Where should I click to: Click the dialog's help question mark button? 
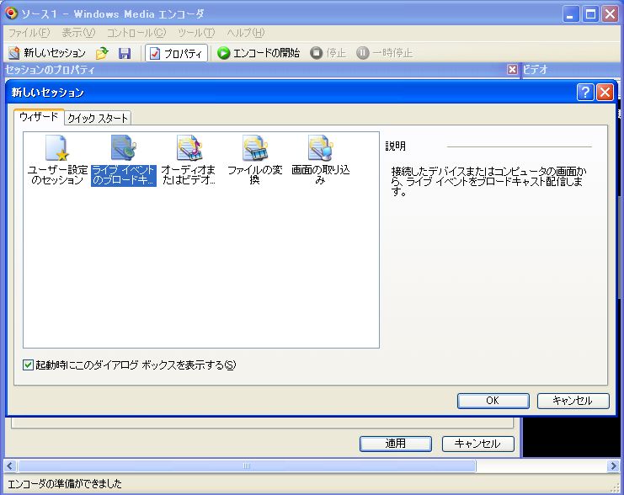[585, 93]
